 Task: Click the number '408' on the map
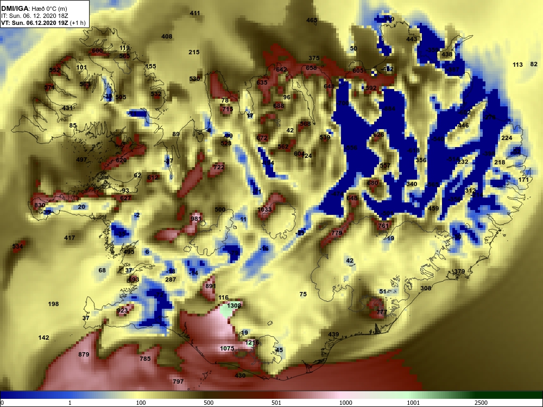167,36
